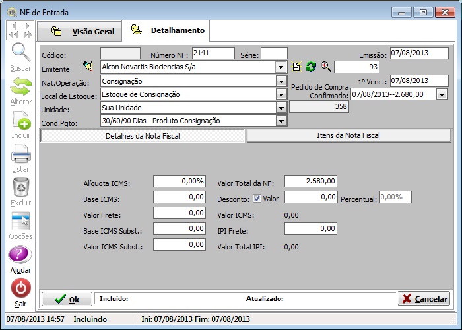Click the Valor Frete input field
The image size is (462, 330).
(179, 213)
